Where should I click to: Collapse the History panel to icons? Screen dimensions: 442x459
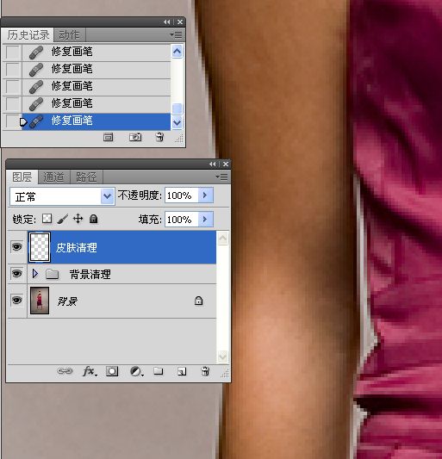[x=166, y=22]
